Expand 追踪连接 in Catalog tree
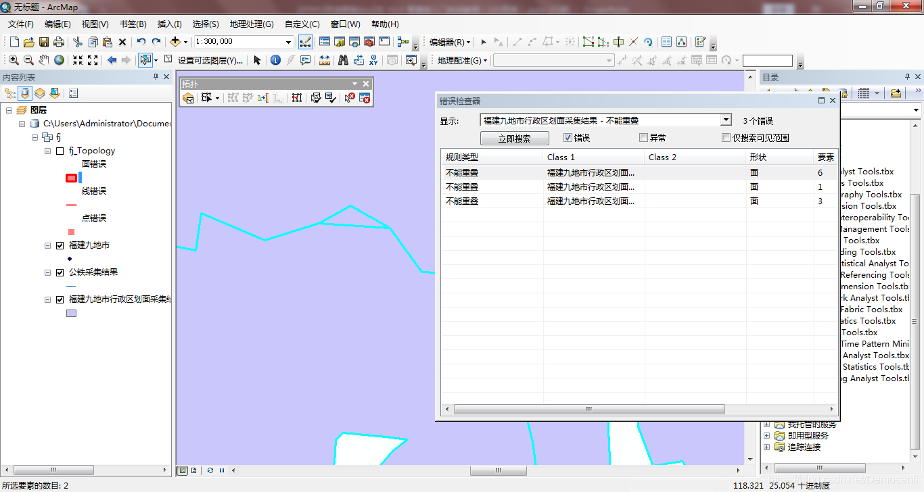Screen dimensions: 924x492 (767, 447)
